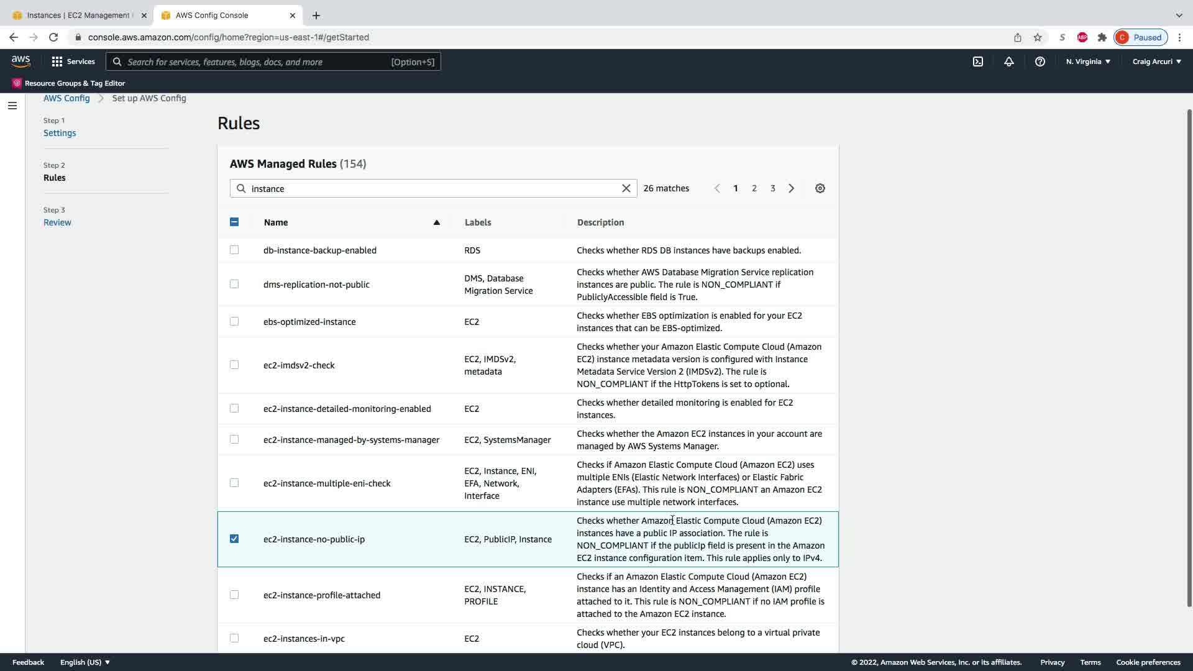Go back to the Settings step
The width and height of the screenshot is (1193, 671).
pyautogui.click(x=60, y=133)
